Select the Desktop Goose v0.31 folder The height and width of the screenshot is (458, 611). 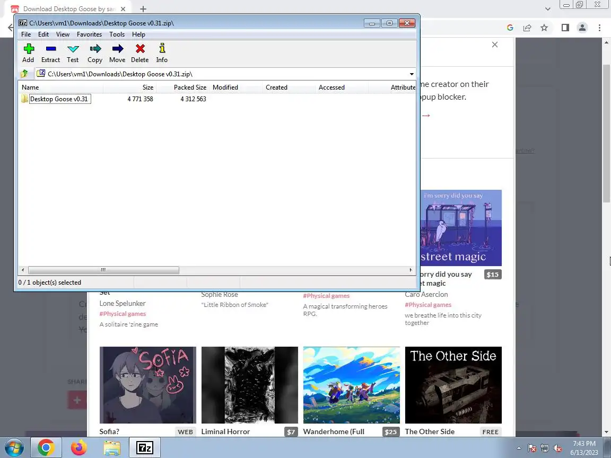[x=59, y=99]
